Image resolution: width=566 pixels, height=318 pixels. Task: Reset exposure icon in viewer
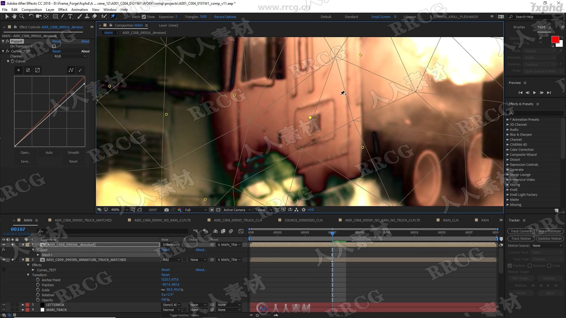pos(304,210)
